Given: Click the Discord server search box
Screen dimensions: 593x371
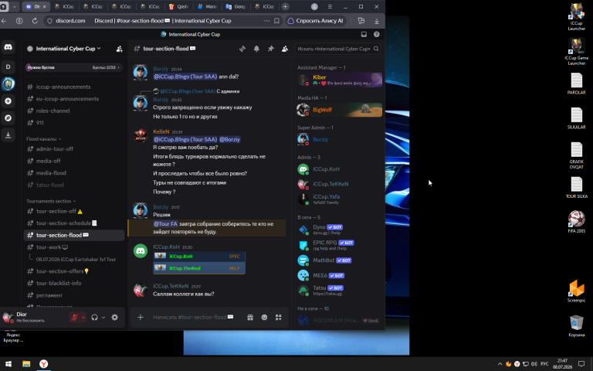Looking at the screenshot, I should [x=337, y=49].
